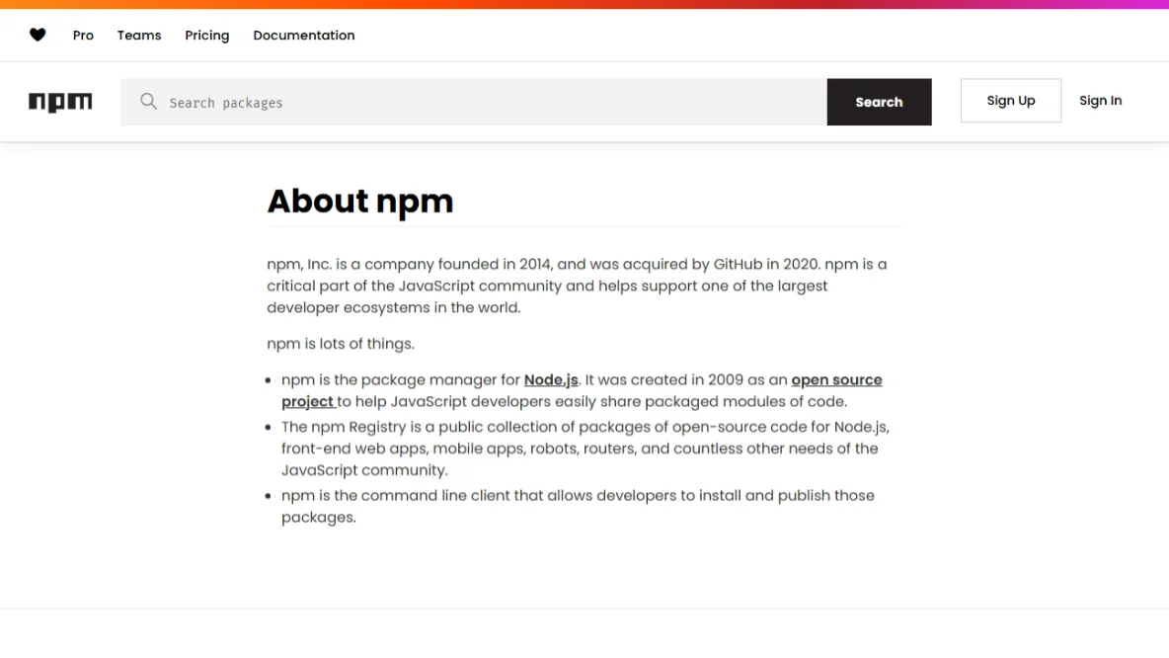Click the horizontal divider under About npm
The width and height of the screenshot is (1169, 658).
point(584,225)
